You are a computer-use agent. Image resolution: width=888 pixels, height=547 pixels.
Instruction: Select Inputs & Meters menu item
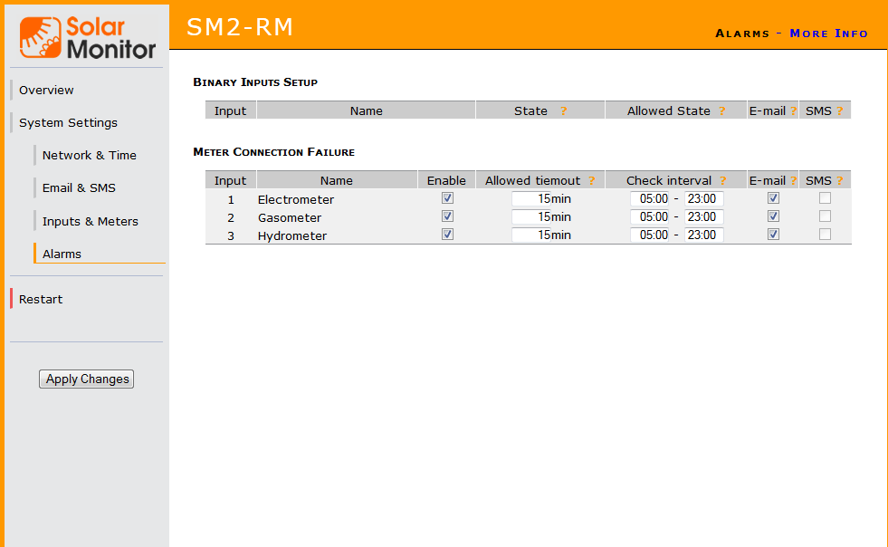click(91, 221)
